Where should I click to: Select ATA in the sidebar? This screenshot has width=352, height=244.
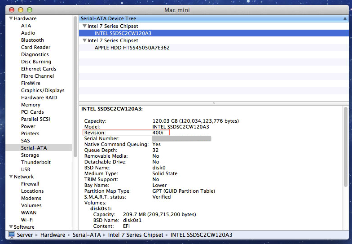[26, 26]
